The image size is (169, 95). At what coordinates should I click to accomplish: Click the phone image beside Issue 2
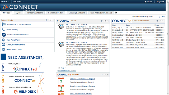[x=61, y=44]
